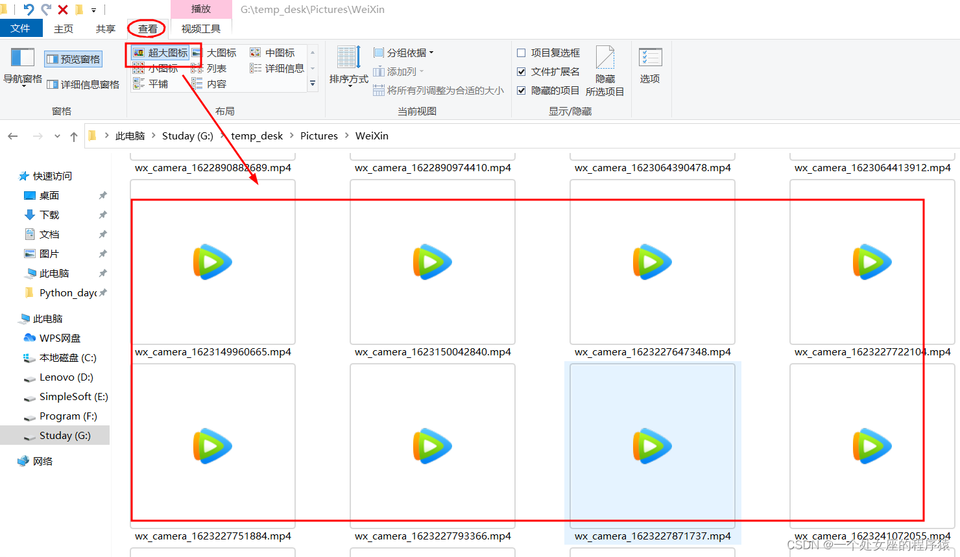
Task: Select 此电脑 tree root node
Action: 41,318
